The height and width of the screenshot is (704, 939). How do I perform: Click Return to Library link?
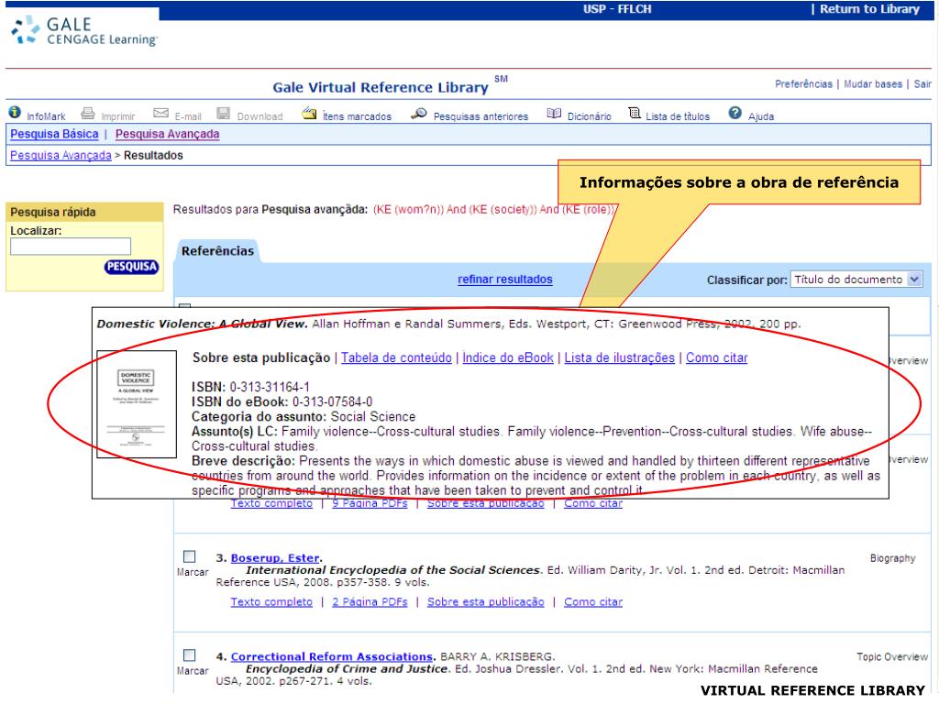[869, 9]
